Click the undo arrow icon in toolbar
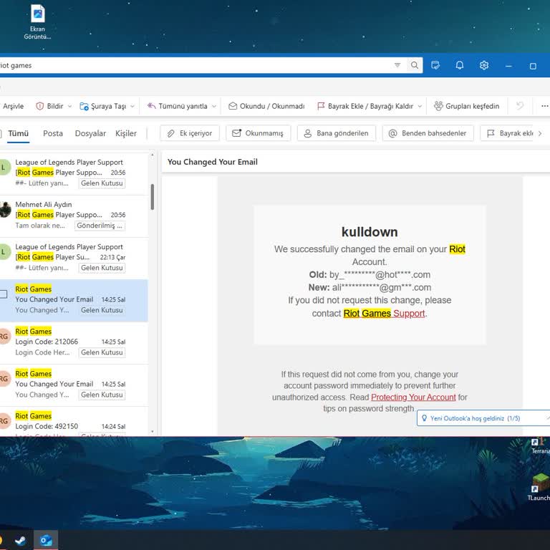The height and width of the screenshot is (550, 550). click(x=520, y=105)
